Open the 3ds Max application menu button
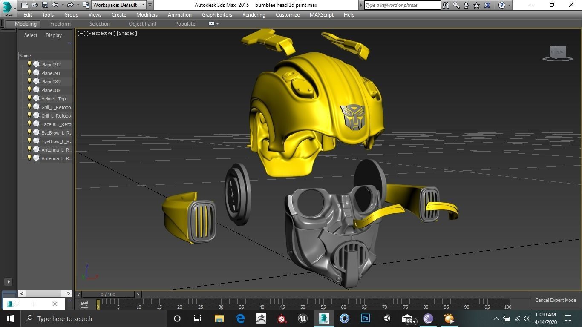The height and width of the screenshot is (327, 582). click(9, 8)
